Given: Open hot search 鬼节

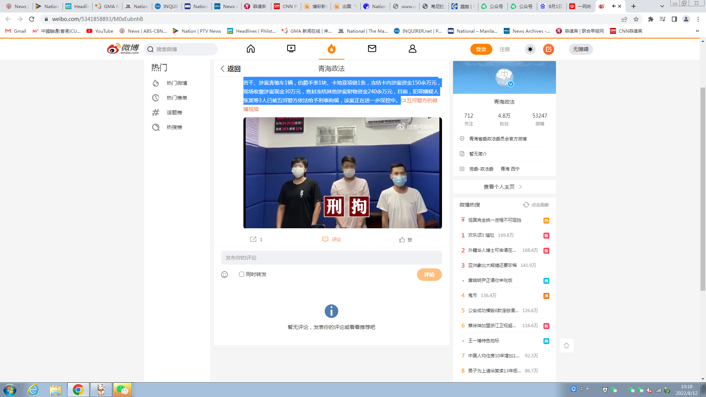Looking at the screenshot, I should 473,296.
